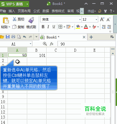
Task: Click the skin shirt icon
Action: click(x=105, y=11)
